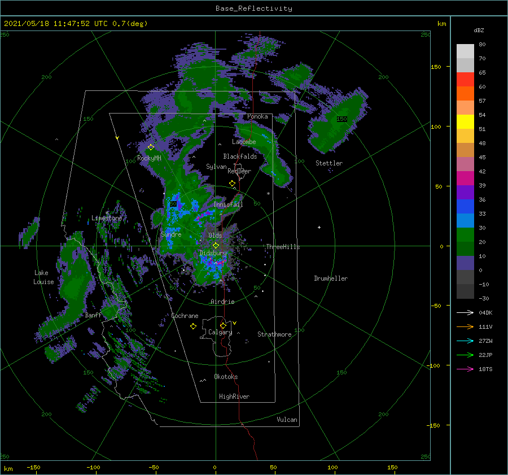This screenshot has height=475, width=508.
Task: Pick the bright green color swatch above 20
Action: (x=465, y=235)
